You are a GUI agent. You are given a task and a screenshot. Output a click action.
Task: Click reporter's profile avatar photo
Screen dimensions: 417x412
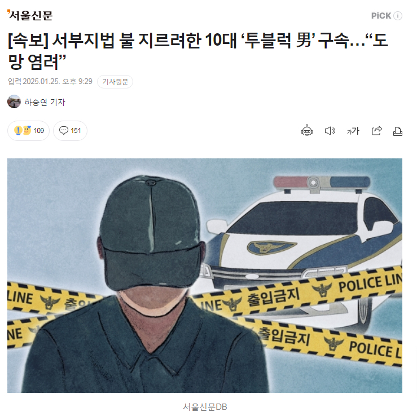(14, 101)
